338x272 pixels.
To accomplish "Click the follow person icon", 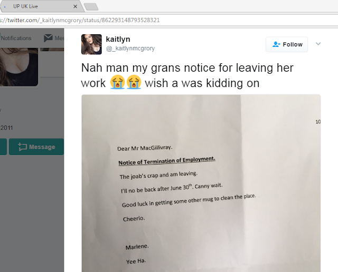I will [276, 44].
